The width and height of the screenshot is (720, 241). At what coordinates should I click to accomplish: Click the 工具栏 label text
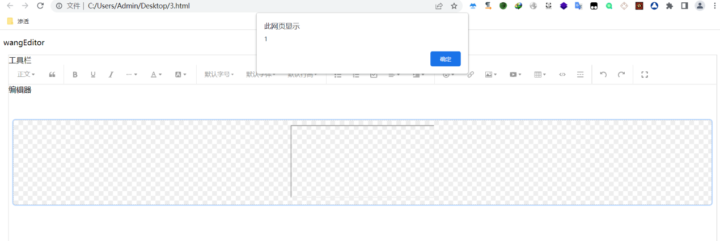(20, 60)
